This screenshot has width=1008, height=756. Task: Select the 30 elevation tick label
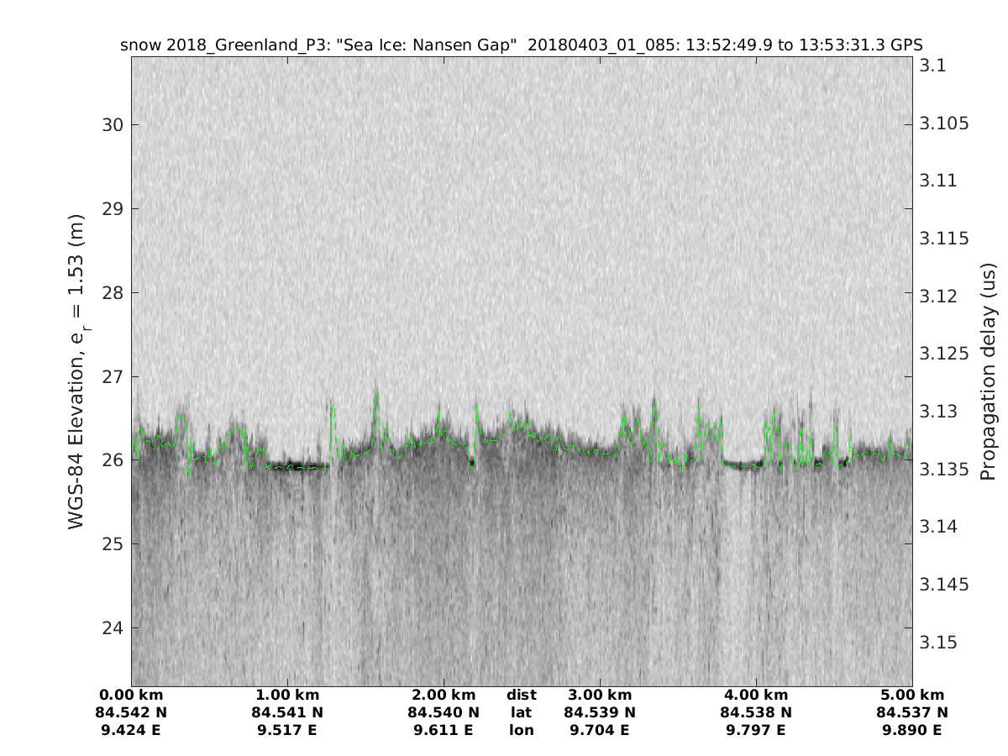(x=113, y=125)
